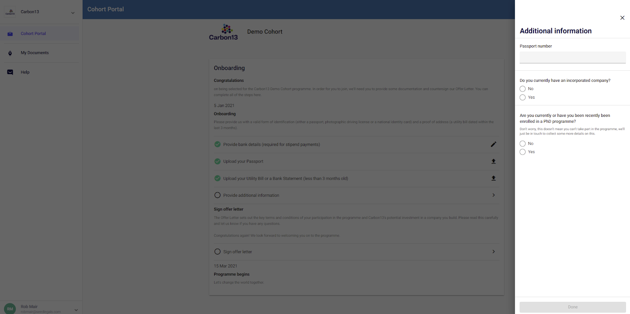
Task: Select Yes for incorporated company
Action: (523, 98)
